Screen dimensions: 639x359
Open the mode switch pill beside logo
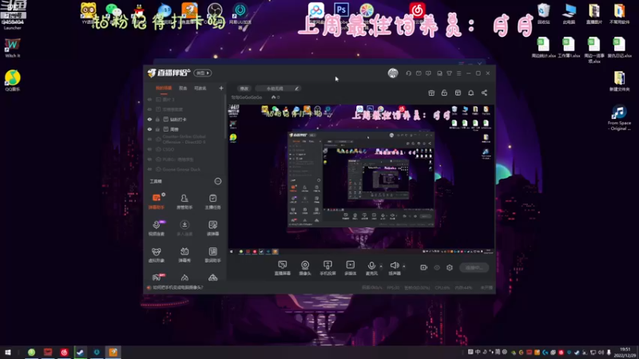click(x=203, y=73)
